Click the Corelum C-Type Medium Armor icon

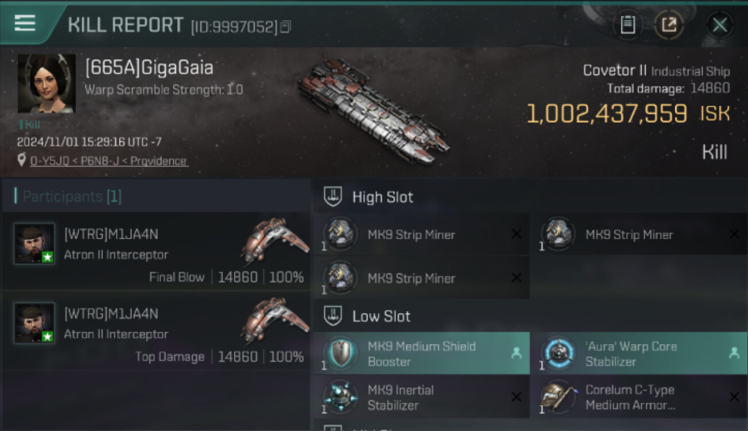[558, 397]
